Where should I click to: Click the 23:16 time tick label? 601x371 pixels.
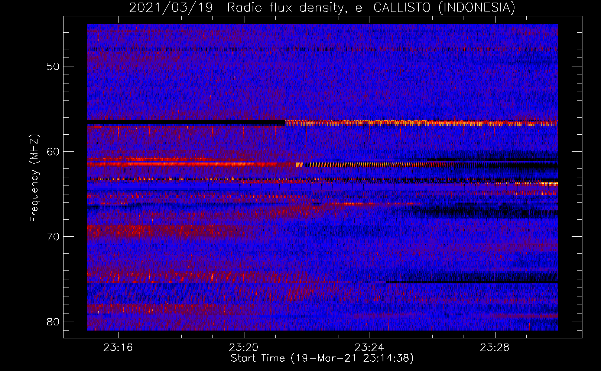coord(118,348)
